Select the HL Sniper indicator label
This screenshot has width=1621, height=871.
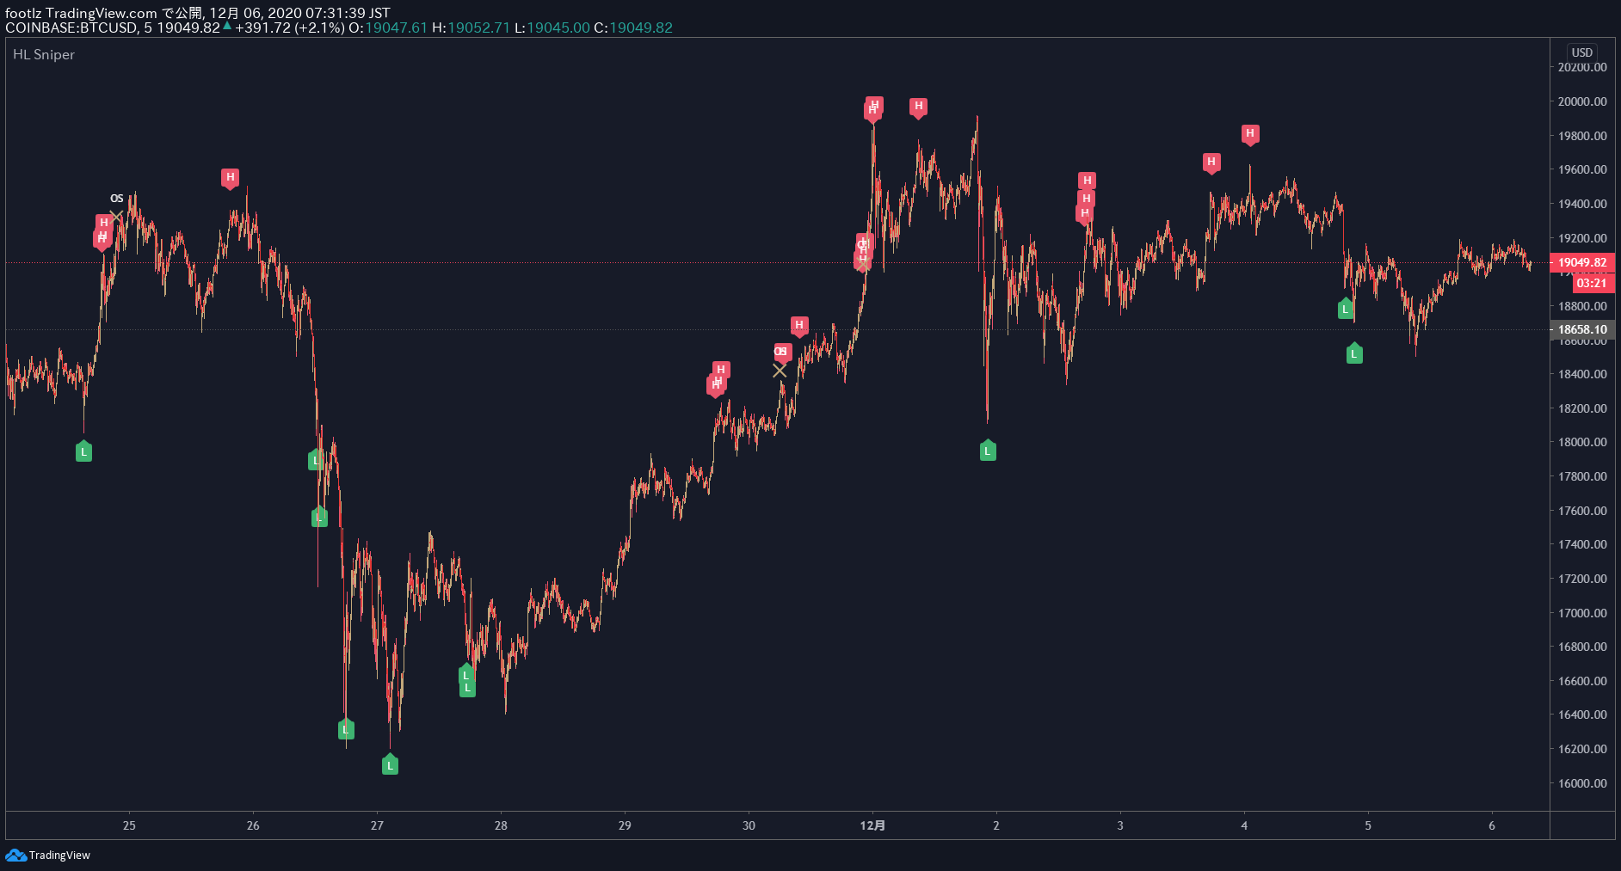pyautogui.click(x=44, y=54)
